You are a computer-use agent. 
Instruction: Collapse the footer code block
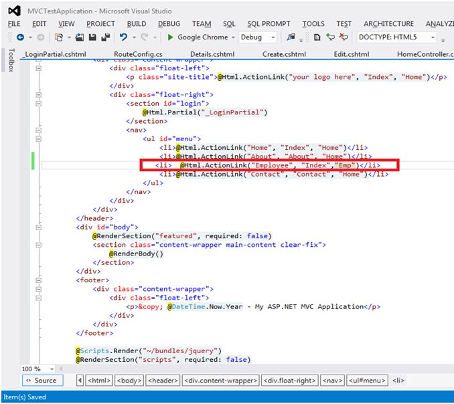coord(38,280)
